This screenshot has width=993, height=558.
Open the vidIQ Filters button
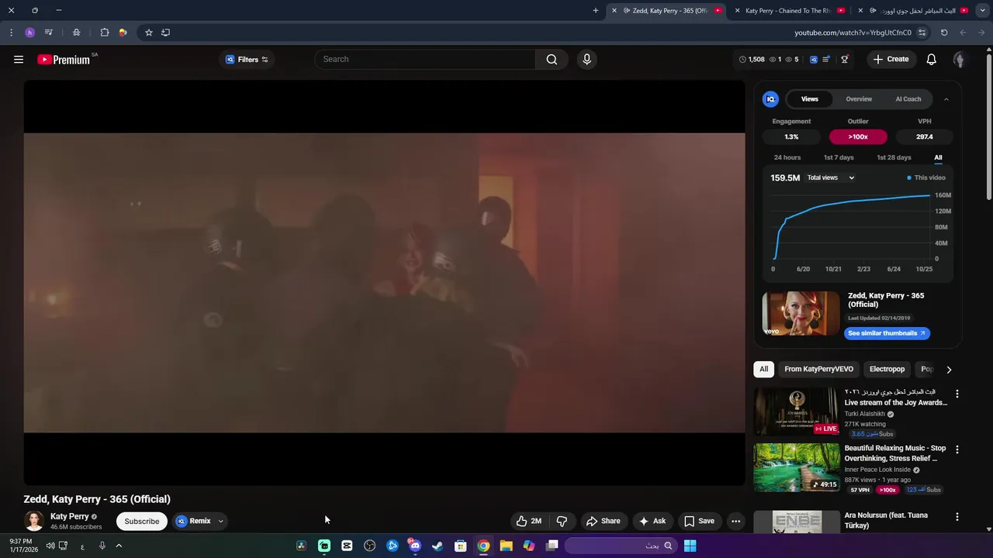(x=247, y=60)
